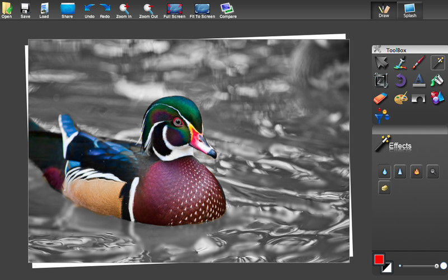The image size is (448, 280).
Task: Select the eyedropper color picker tool
Action: point(400,63)
